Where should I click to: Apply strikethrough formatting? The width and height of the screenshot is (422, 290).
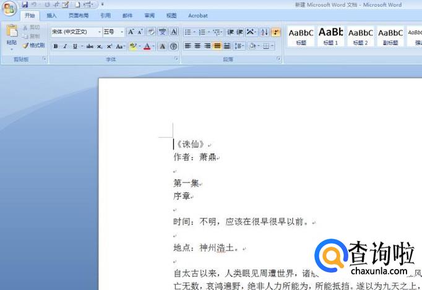[x=90, y=46]
